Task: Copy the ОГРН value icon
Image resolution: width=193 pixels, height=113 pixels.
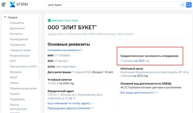Action: pyautogui.click(x=77, y=67)
